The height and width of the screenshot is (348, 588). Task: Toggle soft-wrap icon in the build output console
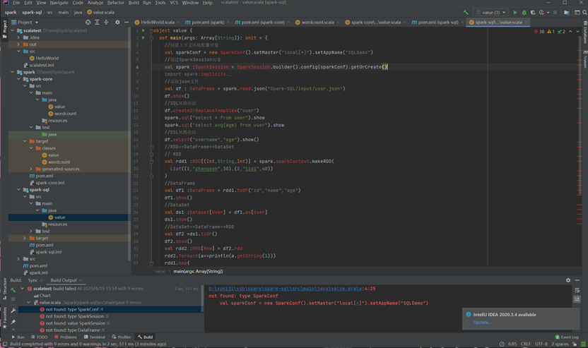coord(577,290)
